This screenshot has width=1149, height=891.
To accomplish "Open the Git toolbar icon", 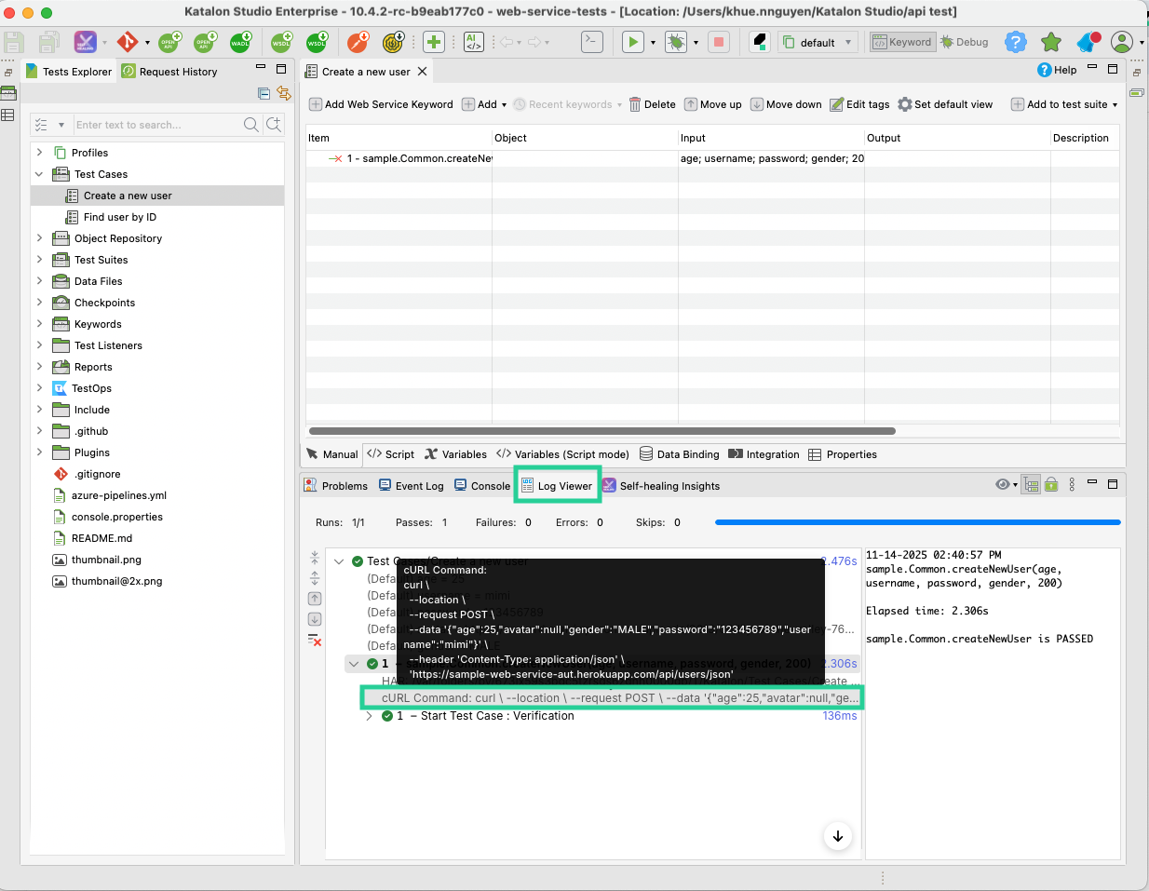I will [x=127, y=42].
